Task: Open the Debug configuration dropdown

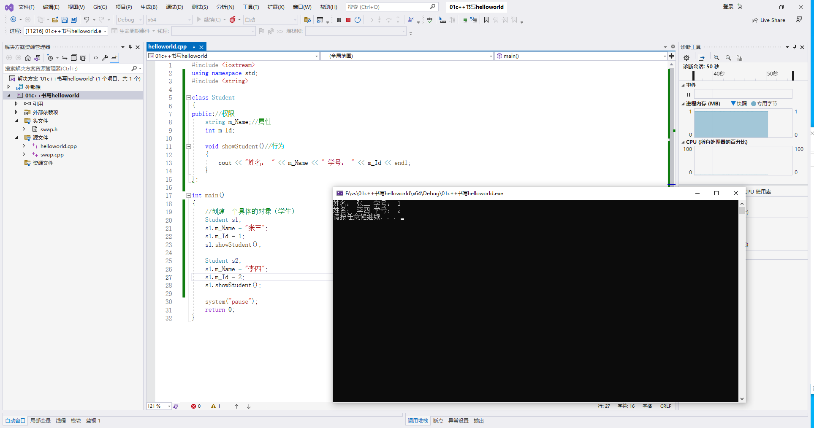Action: (130, 20)
